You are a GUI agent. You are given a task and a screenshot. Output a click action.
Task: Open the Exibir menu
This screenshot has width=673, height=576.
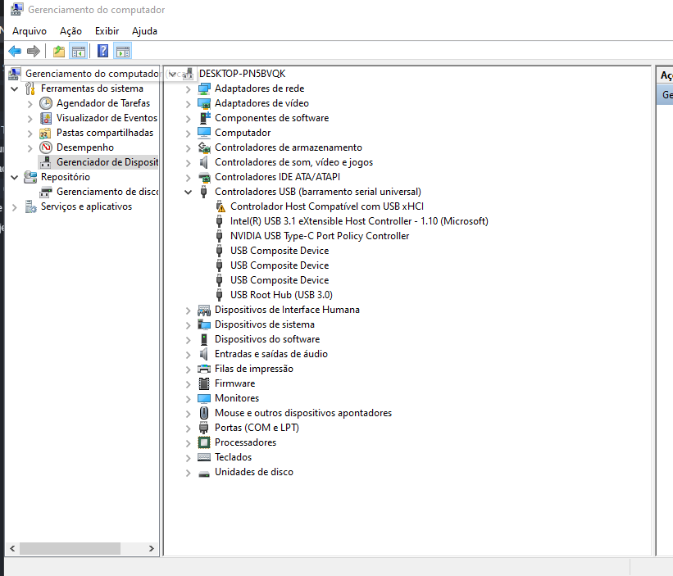107,31
